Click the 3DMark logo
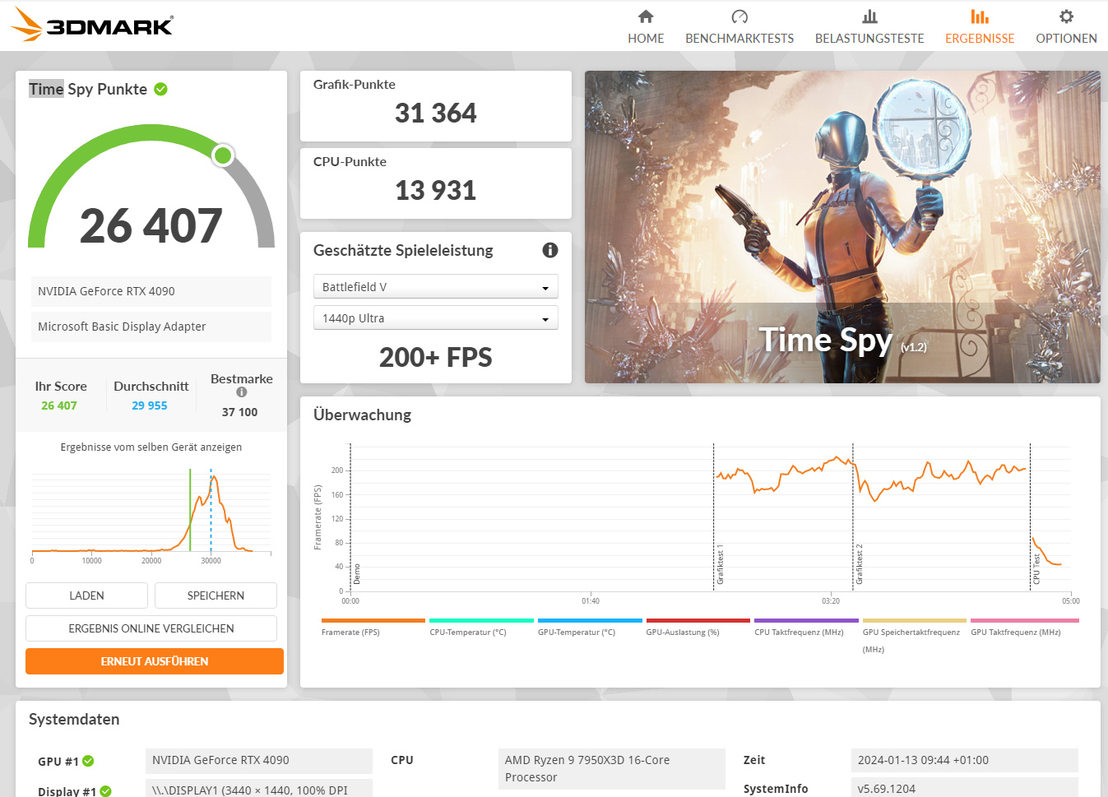This screenshot has width=1108, height=797. tap(92, 25)
